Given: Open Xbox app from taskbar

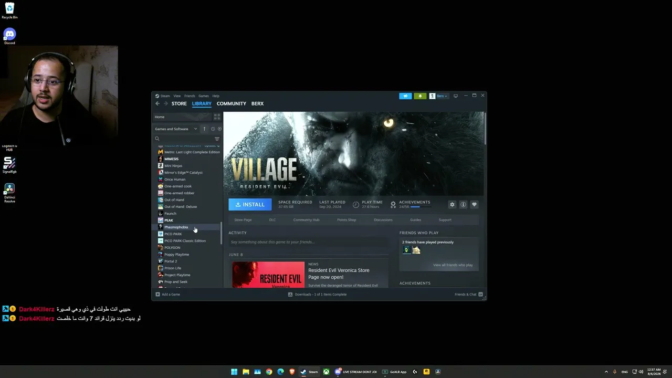Looking at the screenshot, I should (327, 372).
